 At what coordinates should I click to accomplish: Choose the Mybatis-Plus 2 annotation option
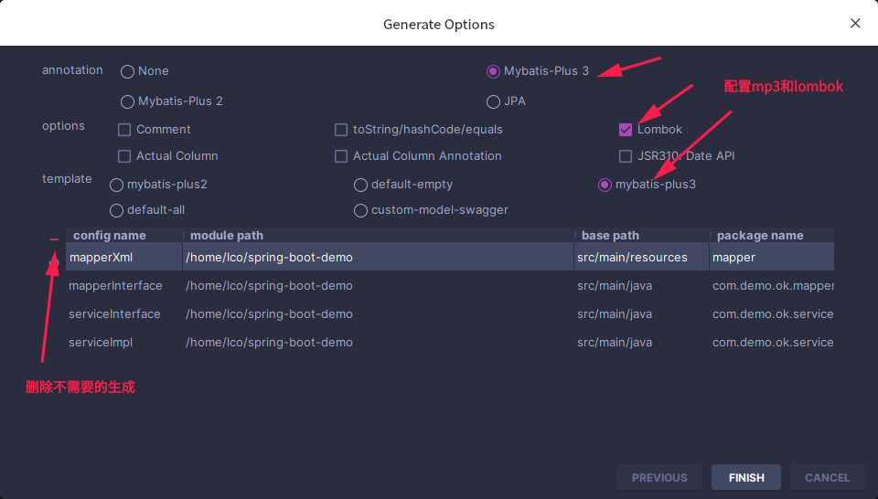pos(127,101)
